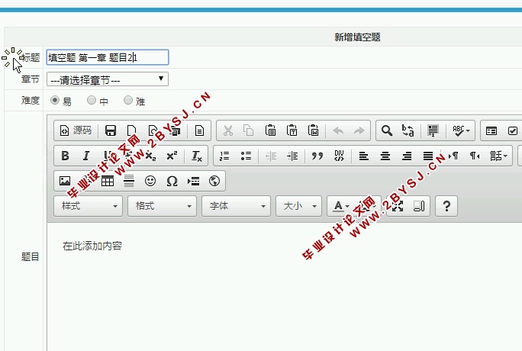
Task: Align text left
Action: (364, 156)
